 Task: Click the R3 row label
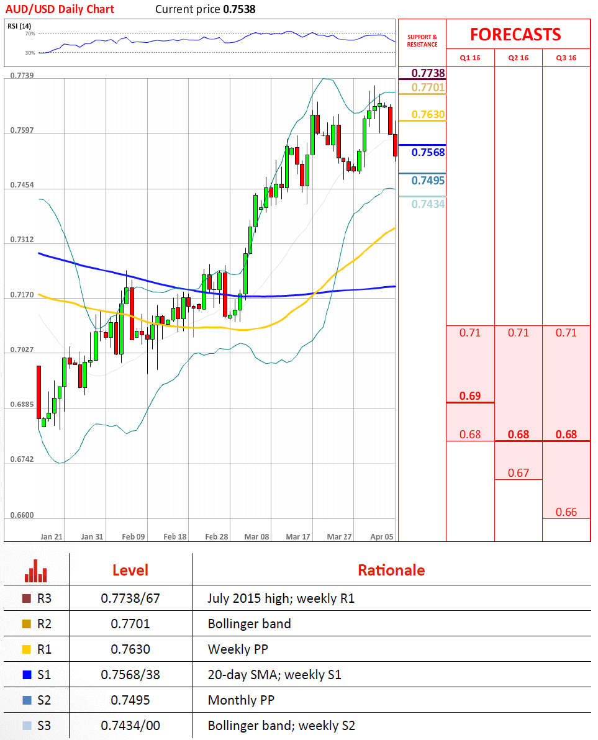pyautogui.click(x=44, y=598)
